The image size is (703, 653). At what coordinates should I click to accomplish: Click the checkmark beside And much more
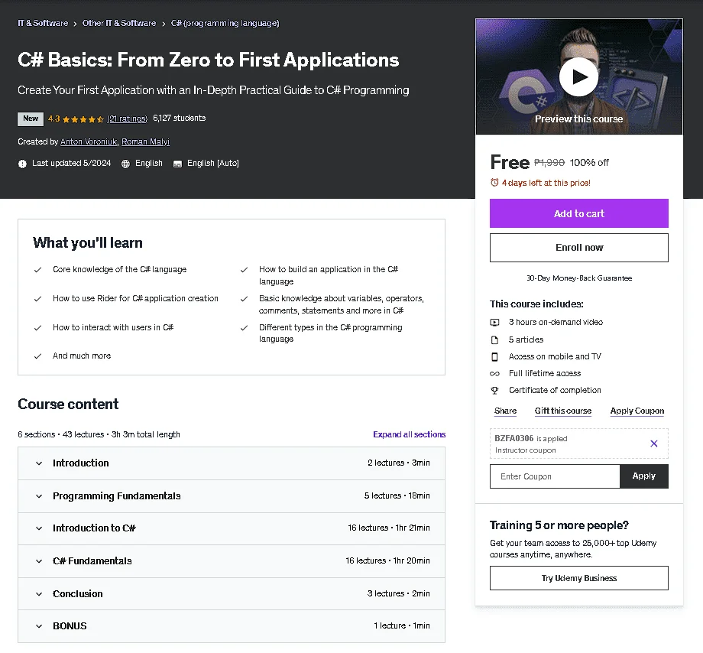click(x=37, y=356)
